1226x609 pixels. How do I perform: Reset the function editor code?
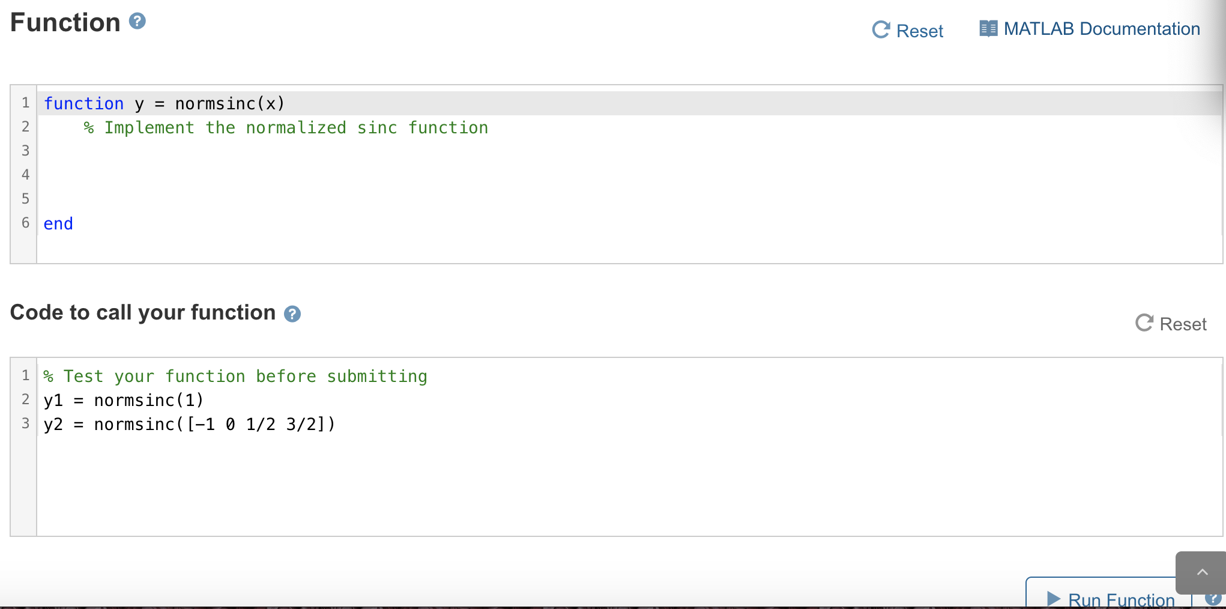pos(907,30)
